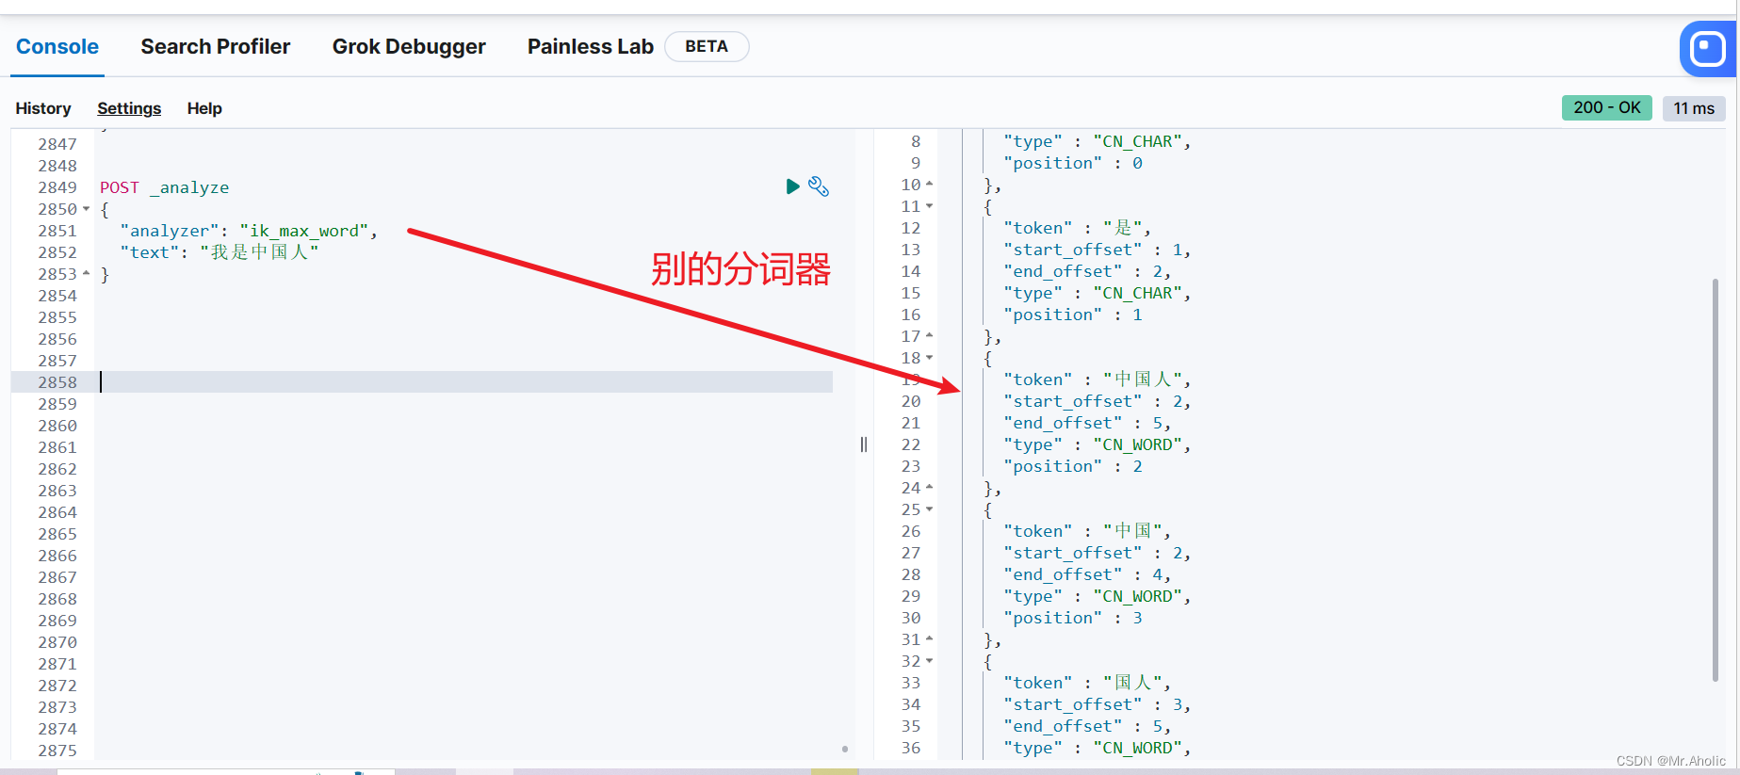
Task: Click the "国人" token line
Action: (1087, 683)
